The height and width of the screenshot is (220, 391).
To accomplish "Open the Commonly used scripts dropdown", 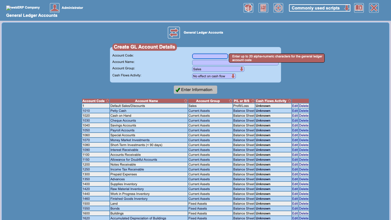I will 320,8.
